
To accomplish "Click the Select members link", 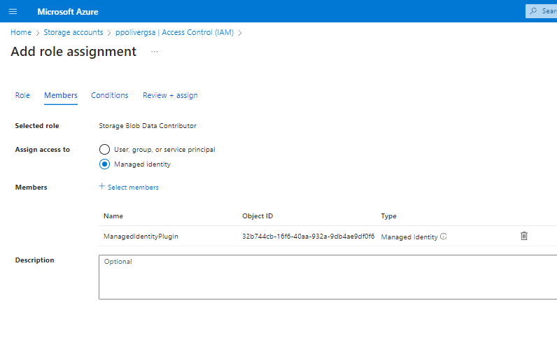I will click(133, 188).
